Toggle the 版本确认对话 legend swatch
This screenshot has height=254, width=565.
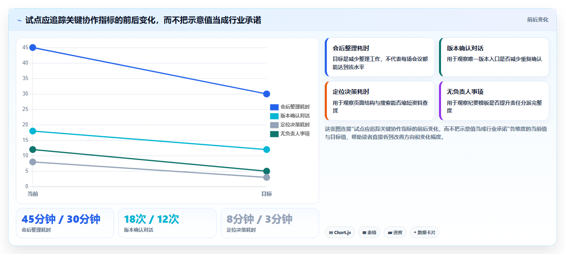[274, 116]
